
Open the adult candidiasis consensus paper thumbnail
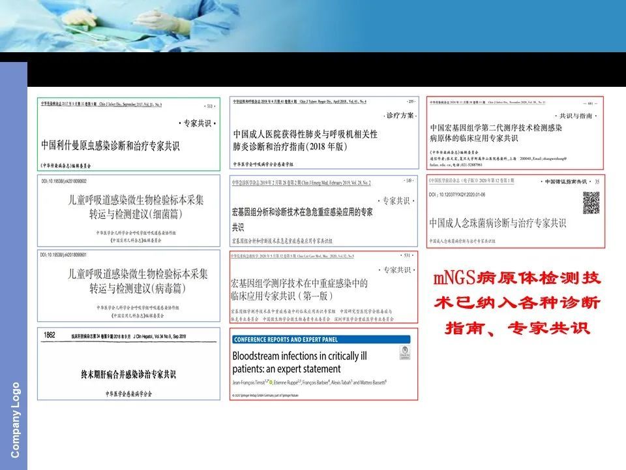tap(516, 211)
